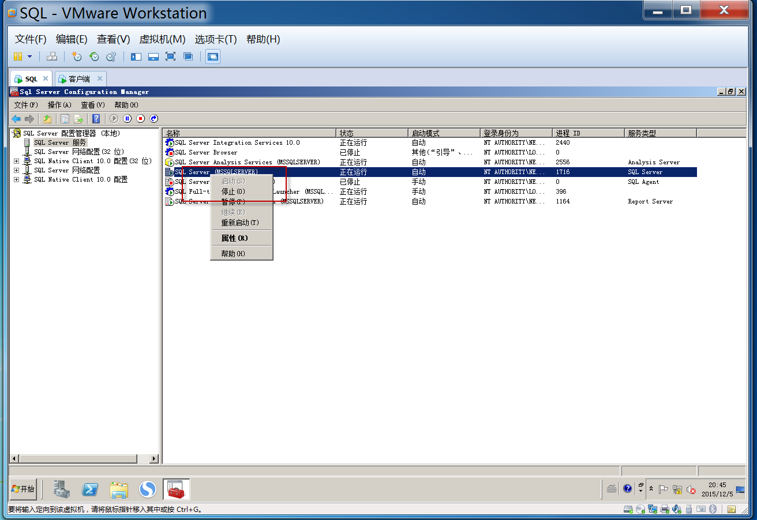Open VMware 选项卡(T) menu
The image size is (757, 520).
tap(216, 39)
